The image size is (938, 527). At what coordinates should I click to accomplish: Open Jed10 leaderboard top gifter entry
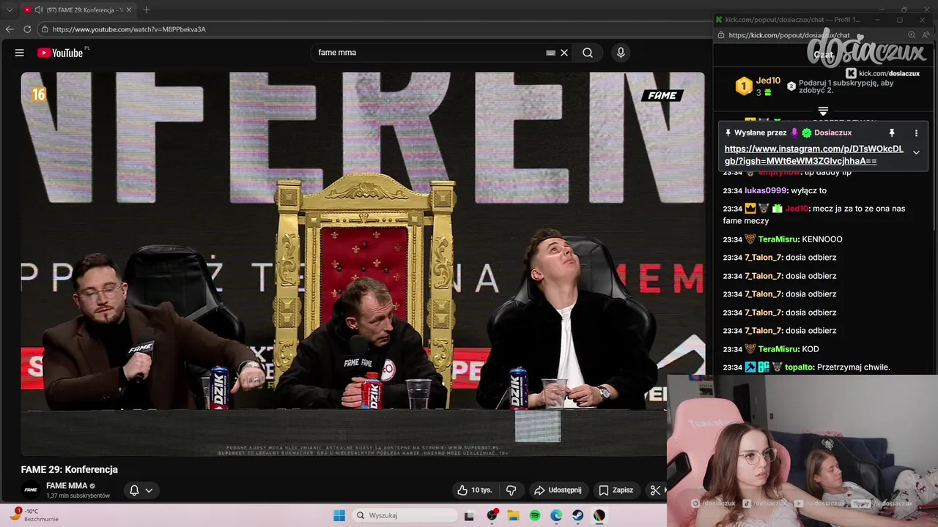point(758,86)
